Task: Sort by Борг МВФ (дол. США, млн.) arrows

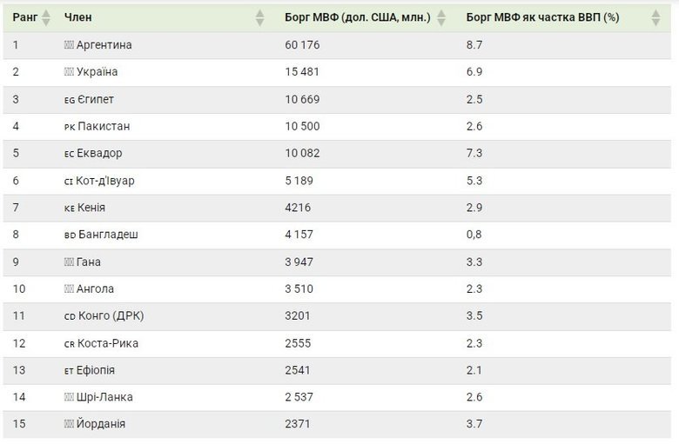Action: [441, 17]
